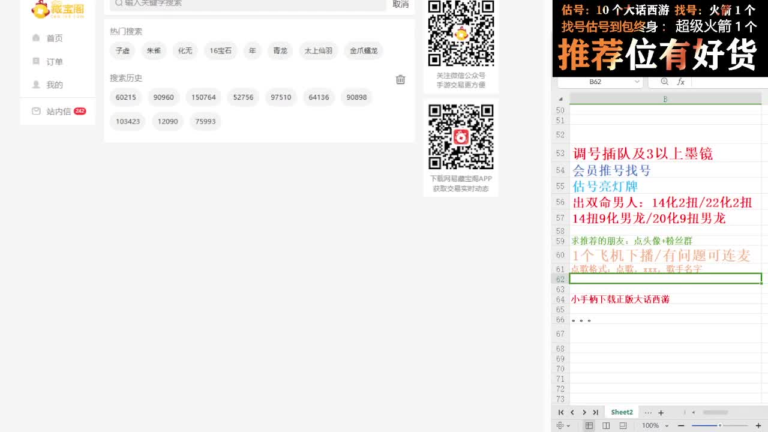Open the sheet list via ellipsis button

tap(648, 412)
